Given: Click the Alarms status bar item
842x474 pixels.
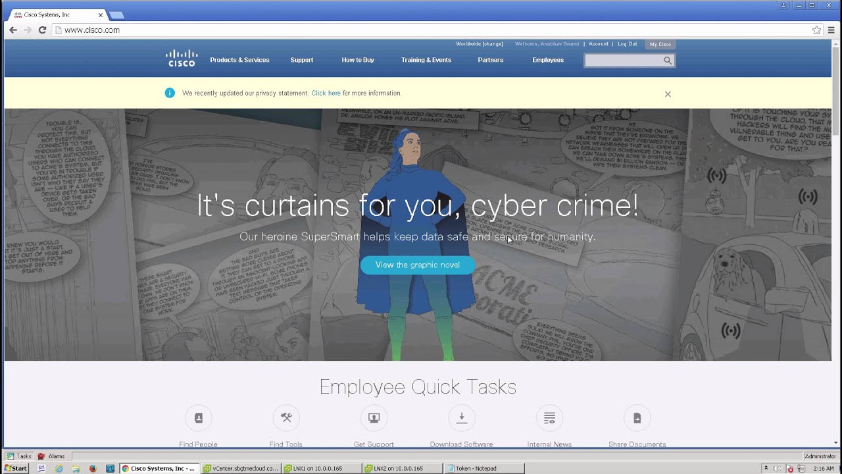Looking at the screenshot, I should 51,456.
